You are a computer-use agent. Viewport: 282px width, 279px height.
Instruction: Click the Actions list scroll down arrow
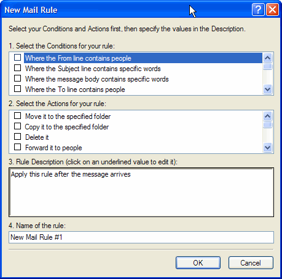(267, 148)
